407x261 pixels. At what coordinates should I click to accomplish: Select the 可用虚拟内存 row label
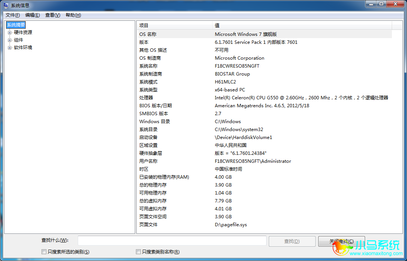153,209
